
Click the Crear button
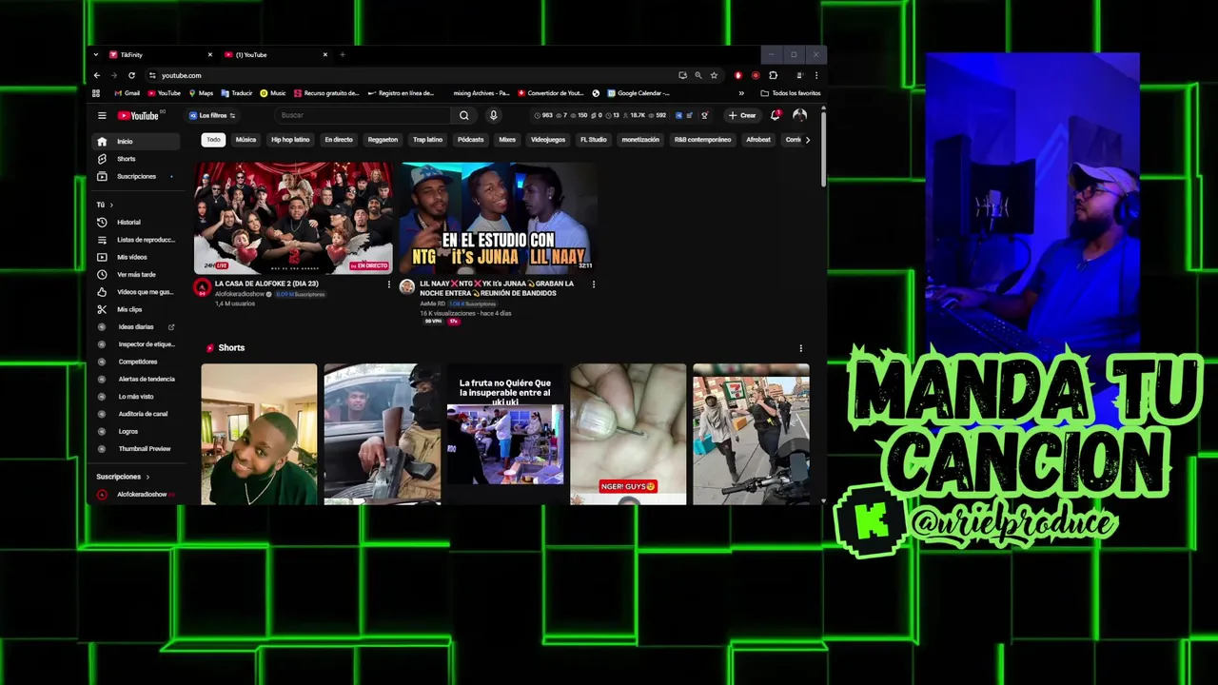(x=742, y=115)
